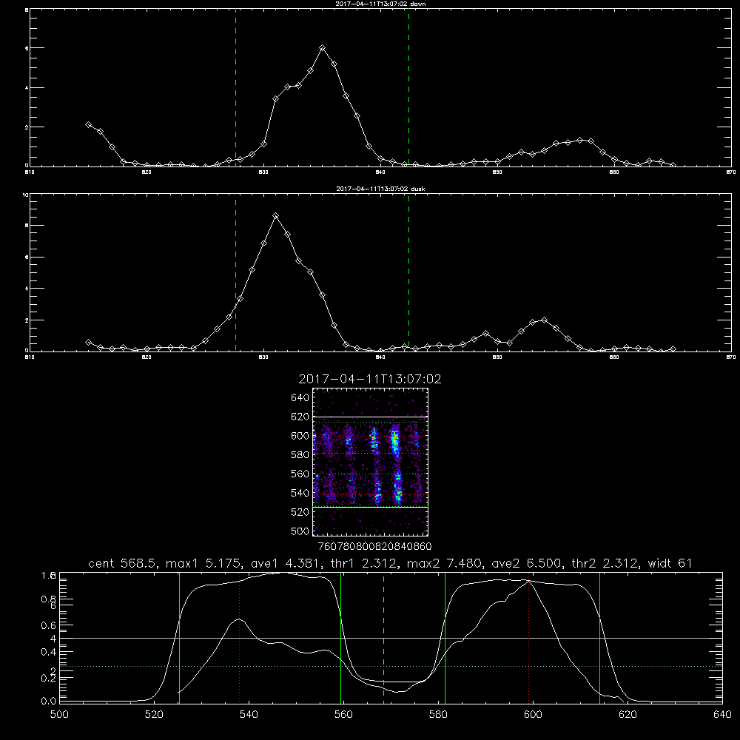
Task: Select the 'widt 61' text
Action: [670, 563]
